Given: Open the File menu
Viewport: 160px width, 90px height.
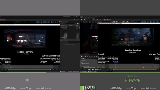Looking at the screenshot, I should click(84, 16).
